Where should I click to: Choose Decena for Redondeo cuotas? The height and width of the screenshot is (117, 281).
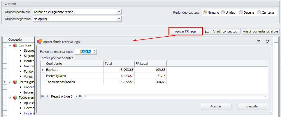coord(241,12)
